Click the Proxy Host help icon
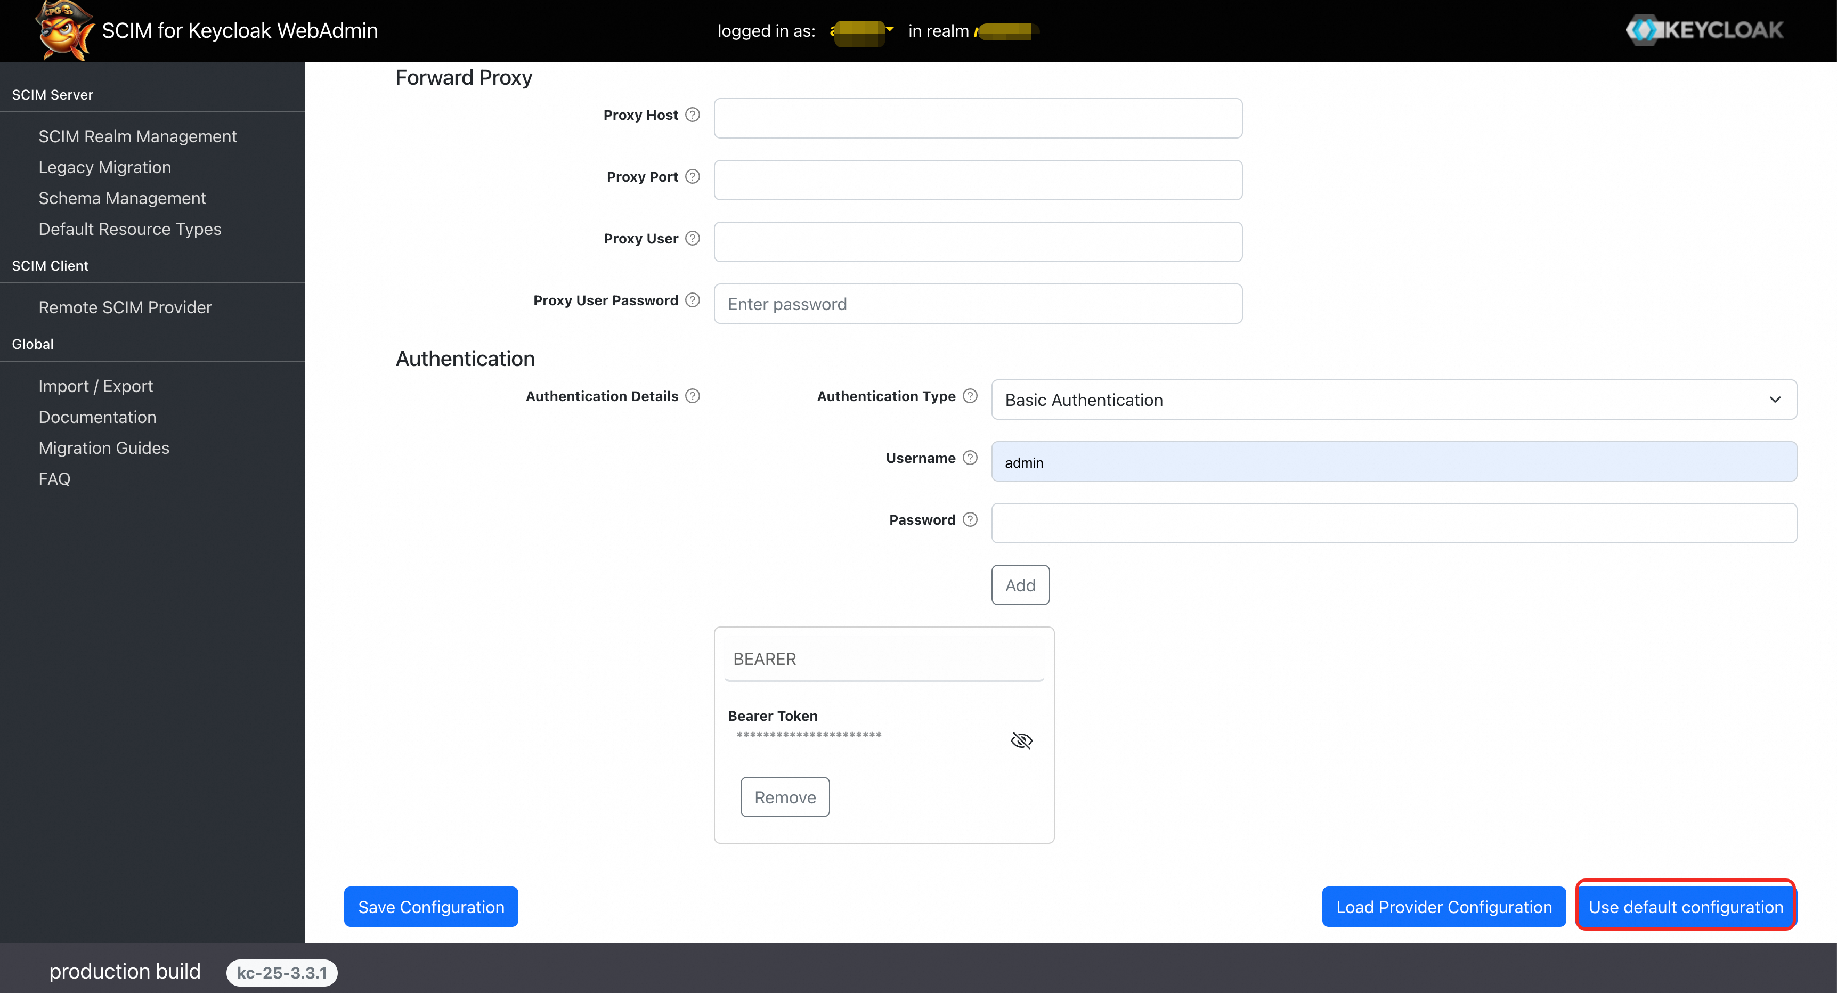Image resolution: width=1837 pixels, height=993 pixels. (x=693, y=115)
